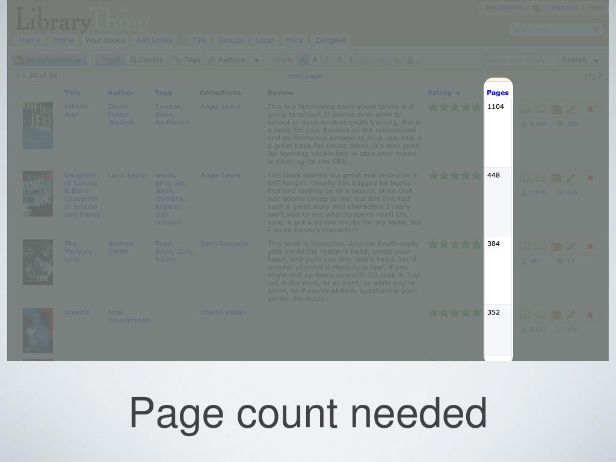Open the Your books tab

pos(105,40)
